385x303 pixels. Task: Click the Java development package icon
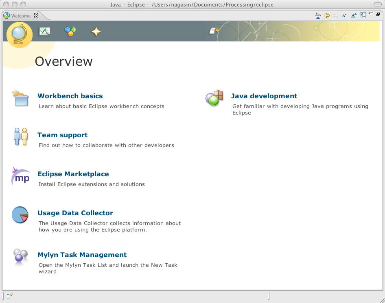click(214, 98)
